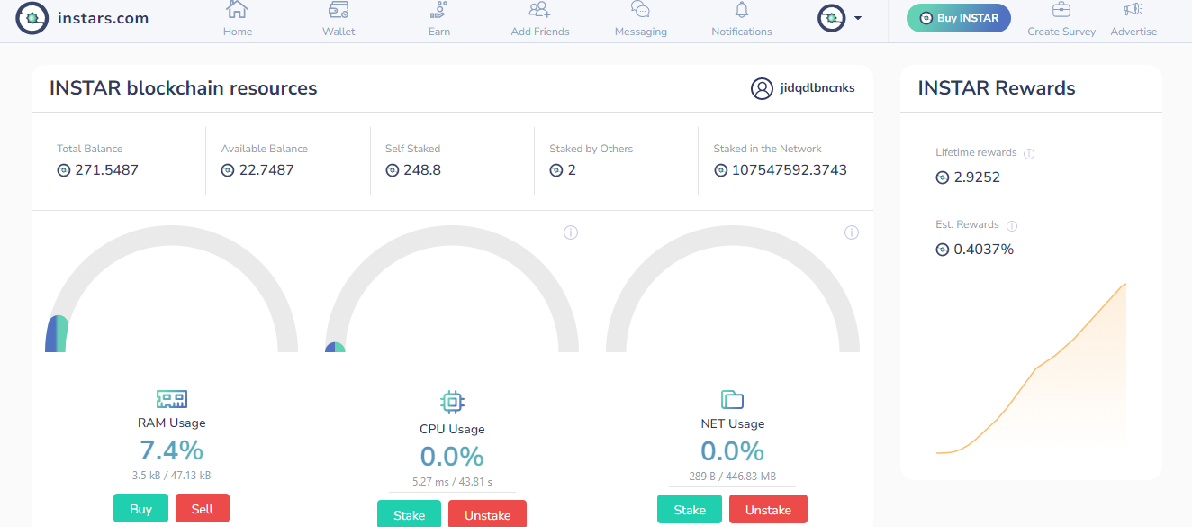This screenshot has width=1192, height=527.
Task: Click the Advertise link text
Action: click(x=1133, y=32)
